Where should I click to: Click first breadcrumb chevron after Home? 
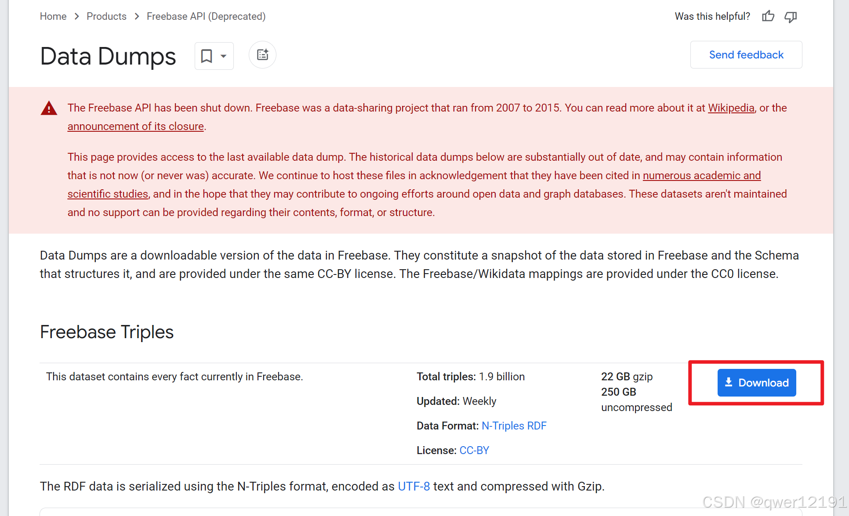(77, 16)
